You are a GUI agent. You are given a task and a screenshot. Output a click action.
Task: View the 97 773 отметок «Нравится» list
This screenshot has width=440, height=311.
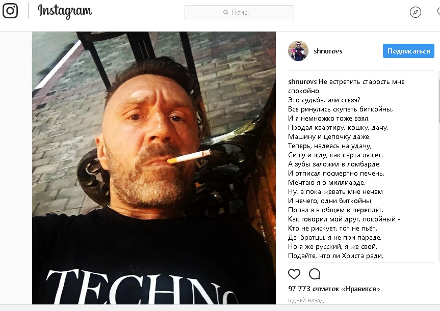(x=334, y=289)
